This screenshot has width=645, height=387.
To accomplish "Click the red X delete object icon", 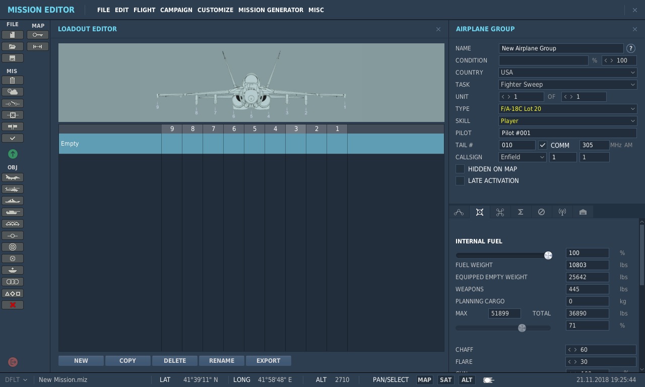I will 13,305.
